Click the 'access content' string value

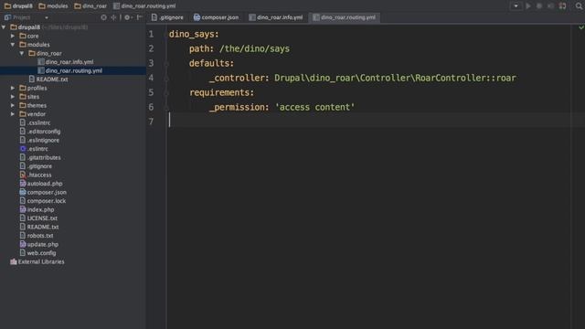click(x=314, y=107)
